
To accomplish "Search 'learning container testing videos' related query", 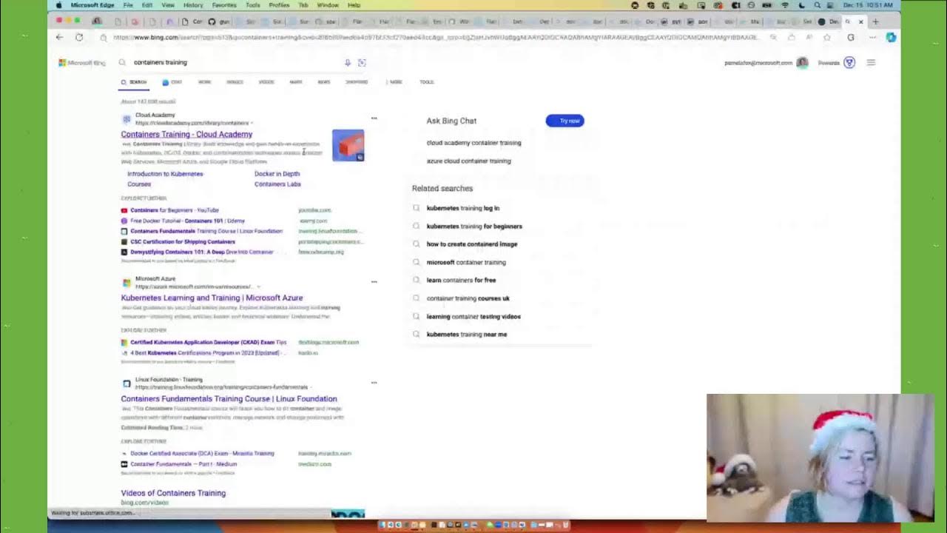I will [x=473, y=316].
